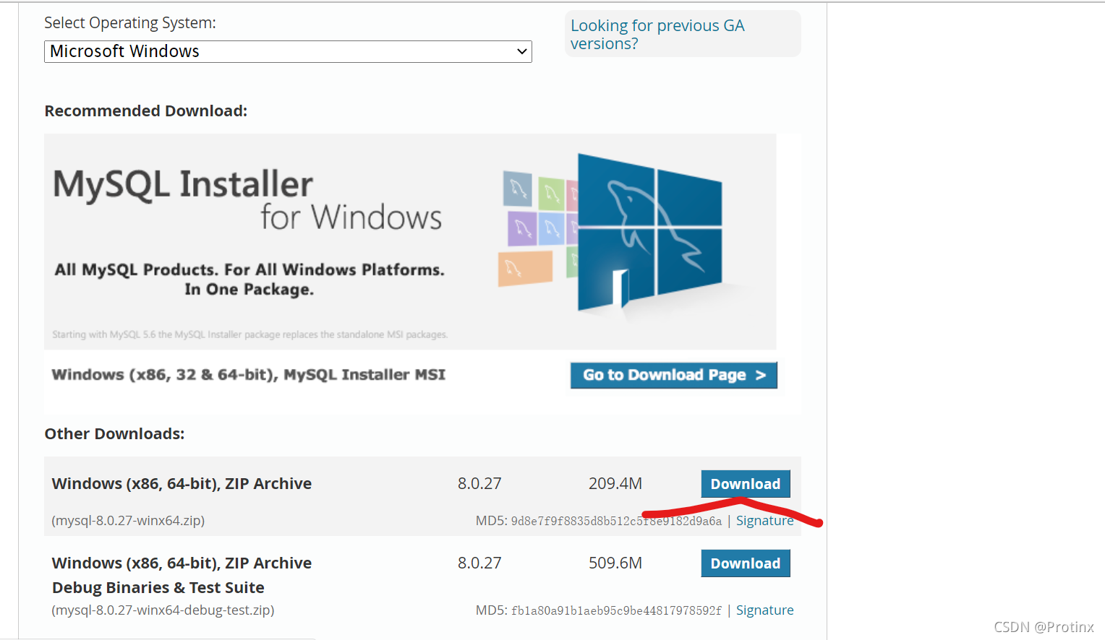Click the MD5 hash starting 9d8e7f9f

(x=616, y=522)
